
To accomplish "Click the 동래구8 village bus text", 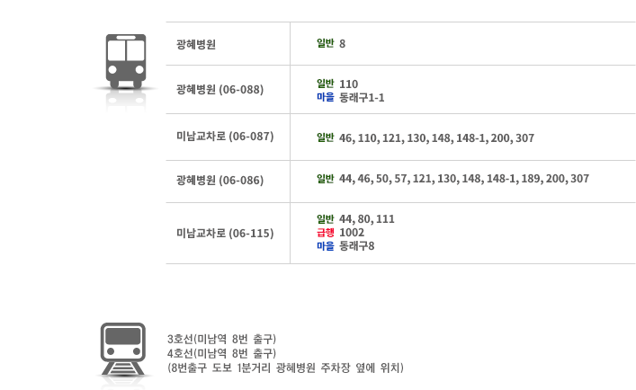I will tap(357, 246).
